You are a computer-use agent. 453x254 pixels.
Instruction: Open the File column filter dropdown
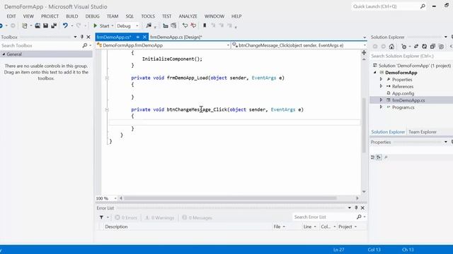[284, 227]
